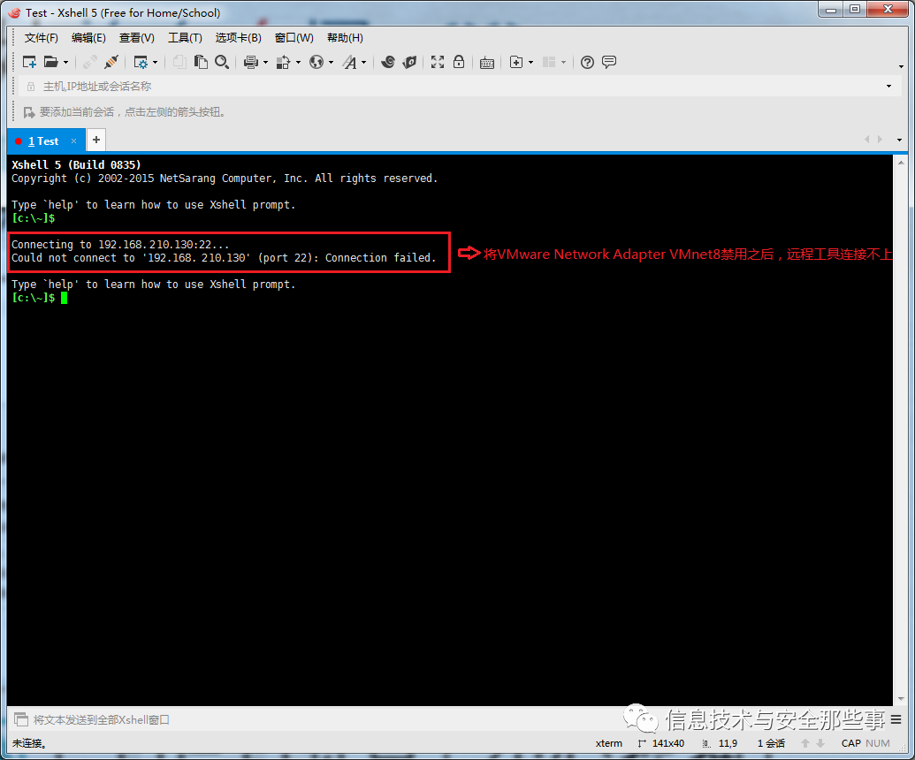915x760 pixels.
Task: Open the 窗口(W) menu
Action: pos(294,38)
